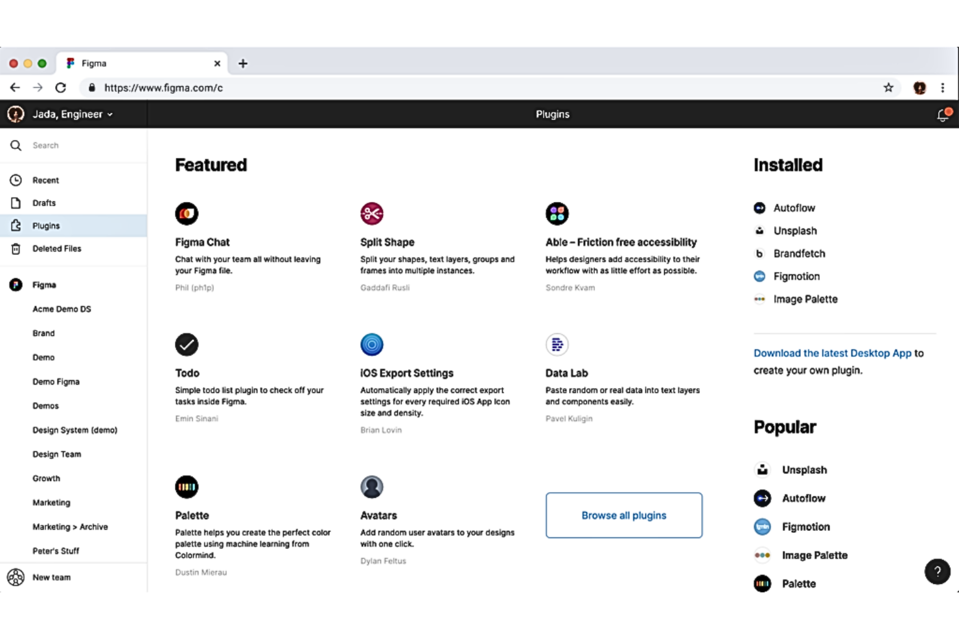Viewport: 959px width, 639px height.
Task: Click the Unsplash icon under Popular
Action: (763, 470)
